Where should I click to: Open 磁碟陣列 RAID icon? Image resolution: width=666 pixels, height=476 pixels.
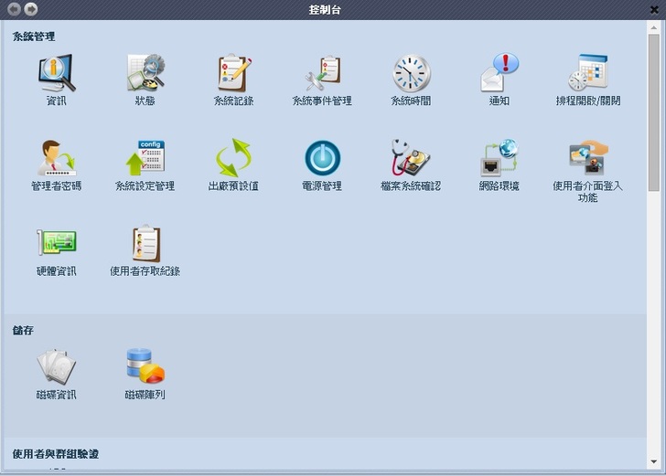145,365
